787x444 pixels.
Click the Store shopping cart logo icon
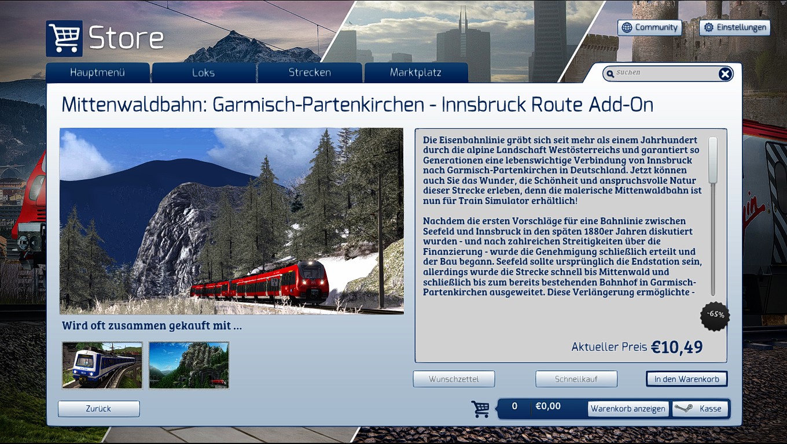64,39
